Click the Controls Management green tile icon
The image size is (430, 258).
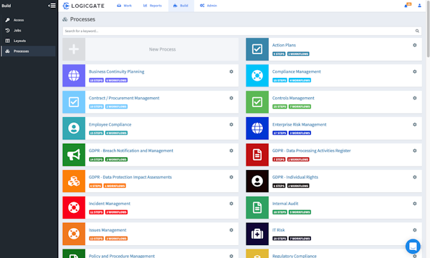pos(257,102)
